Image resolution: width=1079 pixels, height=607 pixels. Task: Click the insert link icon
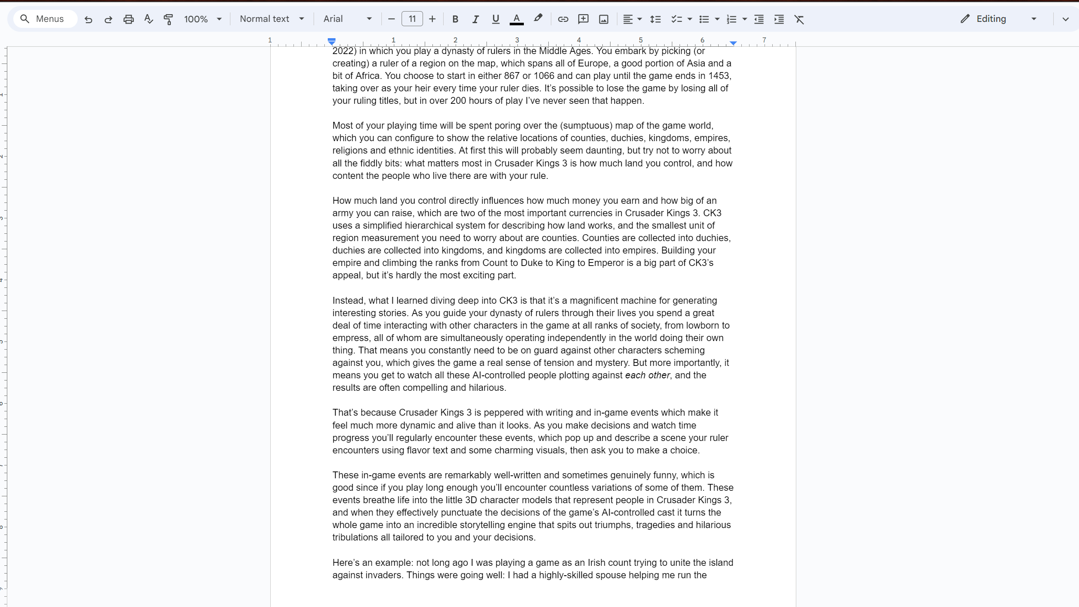tap(563, 18)
